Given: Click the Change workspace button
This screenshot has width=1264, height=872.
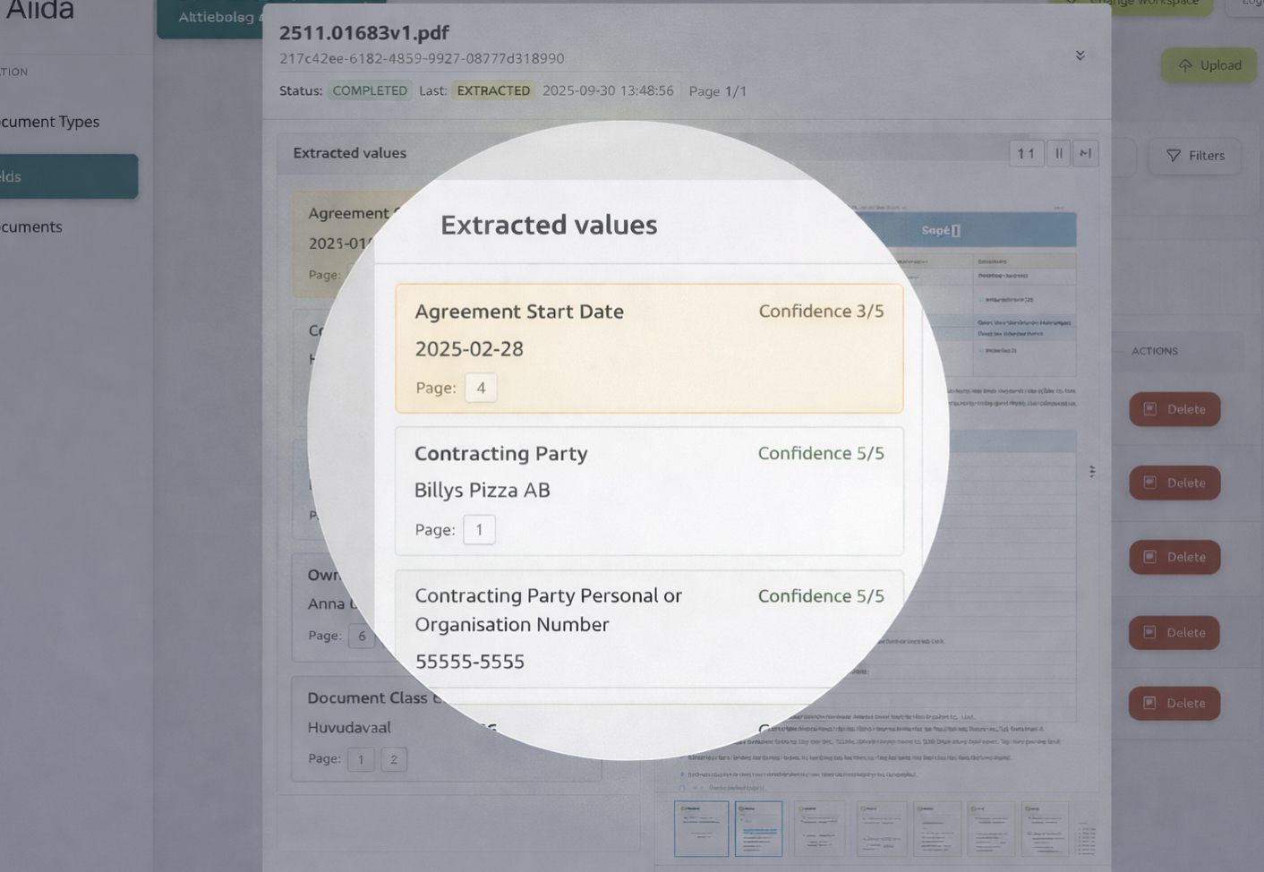Looking at the screenshot, I should pos(1131,4).
